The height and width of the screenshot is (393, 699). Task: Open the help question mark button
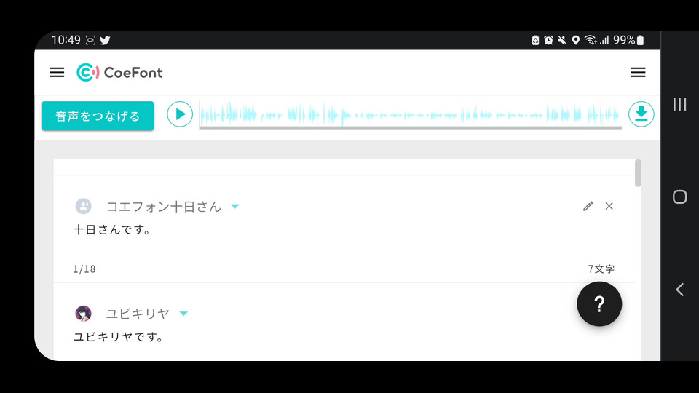tap(599, 304)
